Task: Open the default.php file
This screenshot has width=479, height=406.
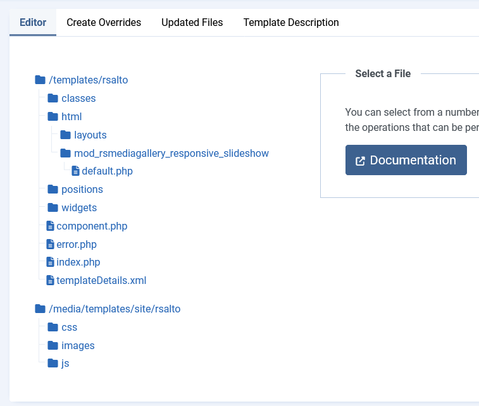Action: coord(107,171)
